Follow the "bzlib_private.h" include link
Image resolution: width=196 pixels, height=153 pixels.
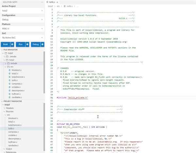pos(78,98)
